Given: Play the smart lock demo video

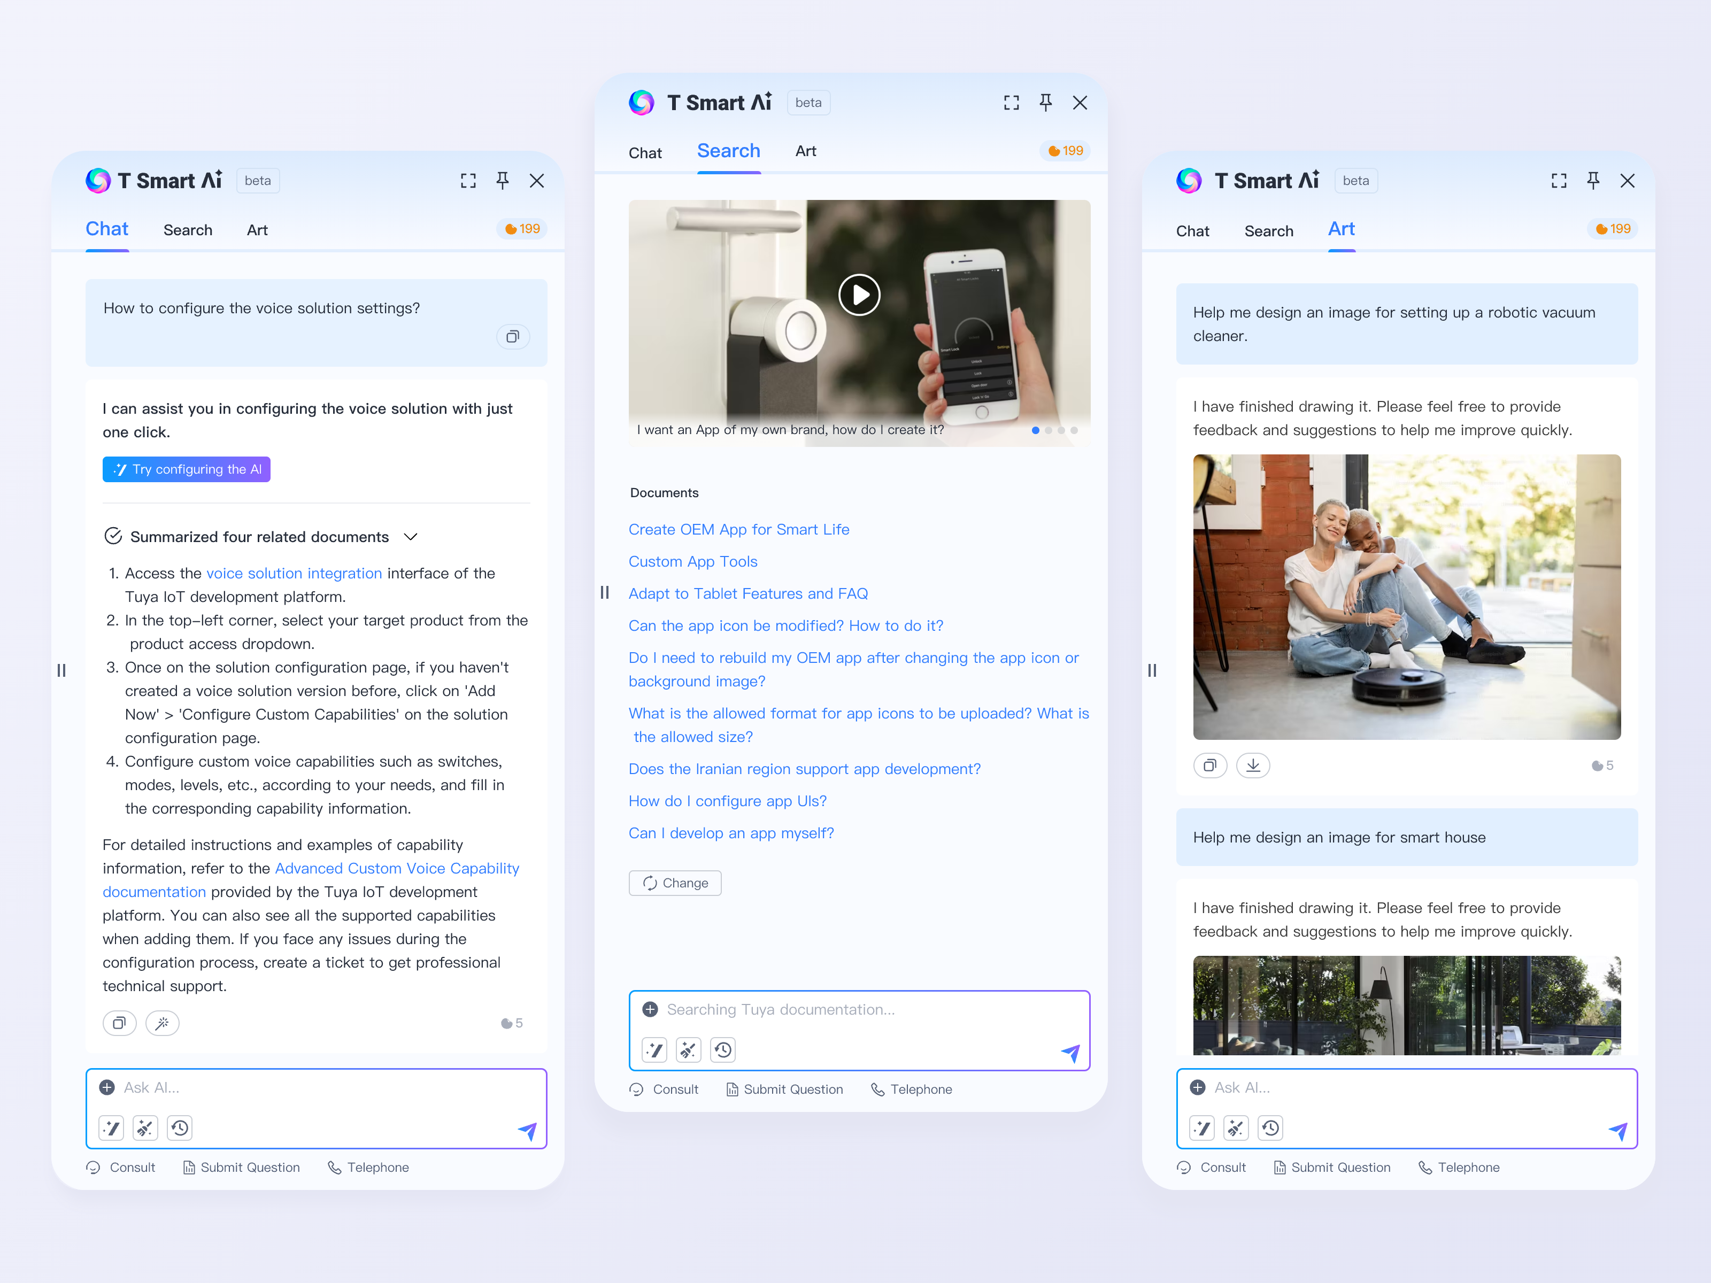Looking at the screenshot, I should coord(859,295).
